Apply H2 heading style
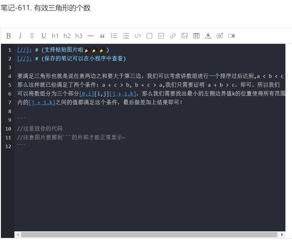Image resolution: width=292 pixels, height=247 pixels. pos(67,36)
